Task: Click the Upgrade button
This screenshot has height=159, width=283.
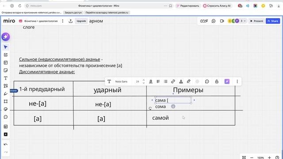Action: click(x=81, y=21)
